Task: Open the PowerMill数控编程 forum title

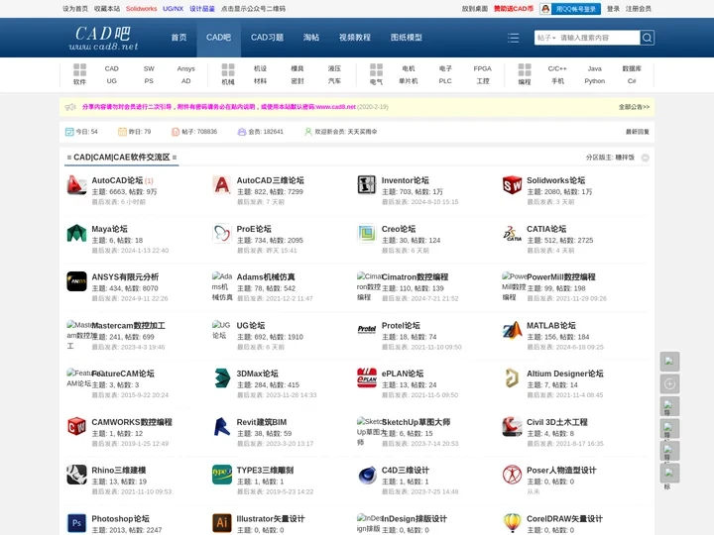Action: point(561,276)
